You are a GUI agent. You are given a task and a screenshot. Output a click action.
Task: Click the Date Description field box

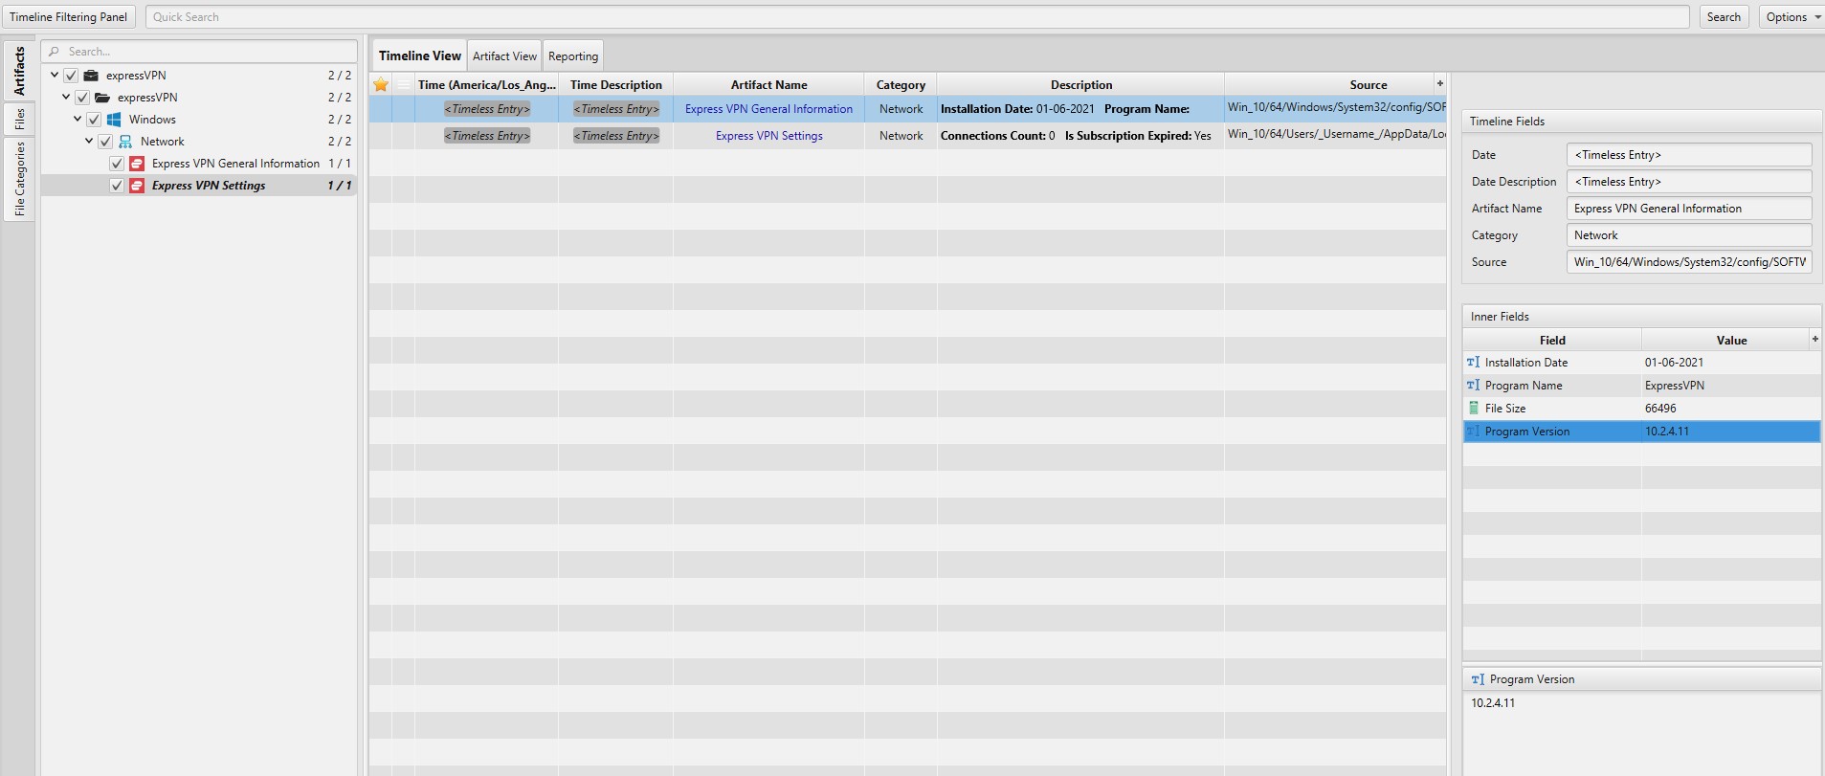[x=1689, y=182]
